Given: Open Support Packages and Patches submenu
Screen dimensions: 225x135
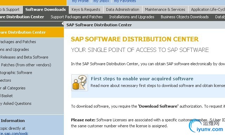Looking at the screenshot, I should click(77, 17).
